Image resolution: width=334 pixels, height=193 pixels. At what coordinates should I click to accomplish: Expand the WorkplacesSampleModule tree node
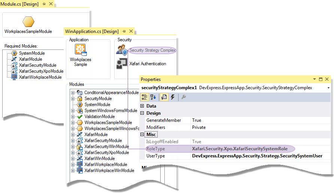click(x=73, y=123)
